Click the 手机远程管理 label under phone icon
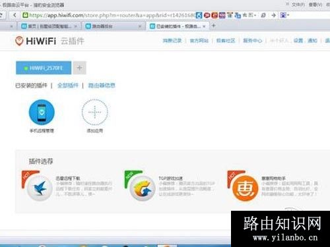 coord(42,130)
